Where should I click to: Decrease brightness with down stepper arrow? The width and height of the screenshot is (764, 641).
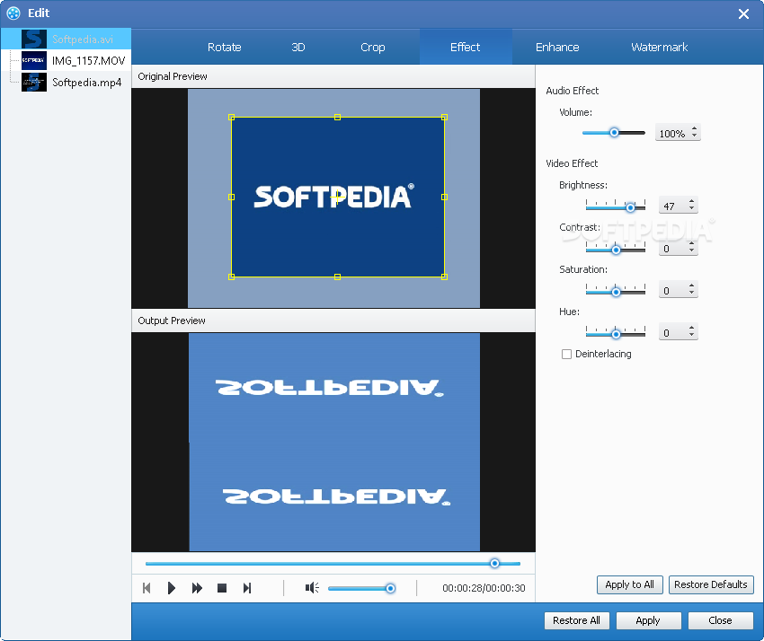click(x=691, y=208)
